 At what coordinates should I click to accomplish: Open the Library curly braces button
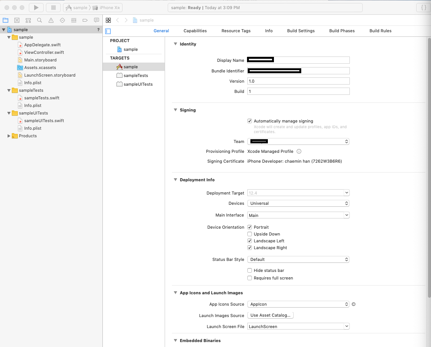[x=423, y=8]
